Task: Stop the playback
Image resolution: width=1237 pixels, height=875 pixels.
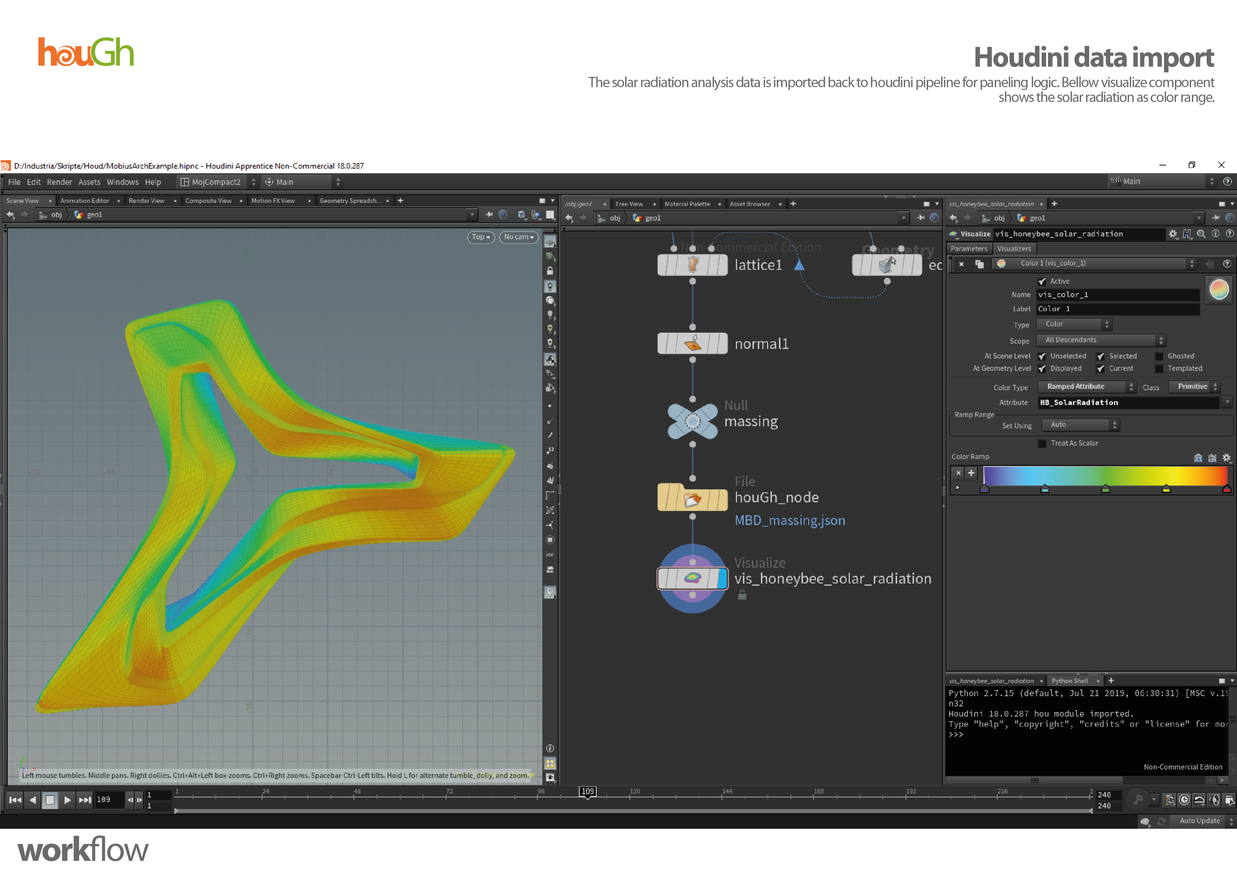Action: [x=50, y=799]
